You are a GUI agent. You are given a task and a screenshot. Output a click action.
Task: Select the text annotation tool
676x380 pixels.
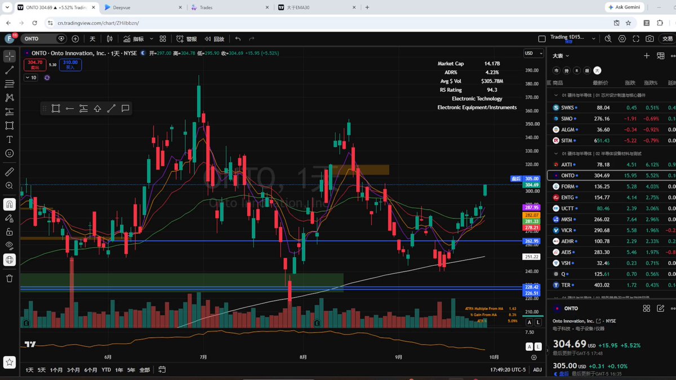pyautogui.click(x=10, y=139)
